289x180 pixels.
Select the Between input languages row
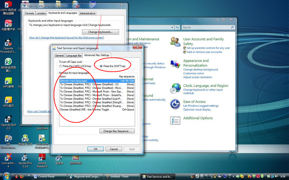point(97,81)
